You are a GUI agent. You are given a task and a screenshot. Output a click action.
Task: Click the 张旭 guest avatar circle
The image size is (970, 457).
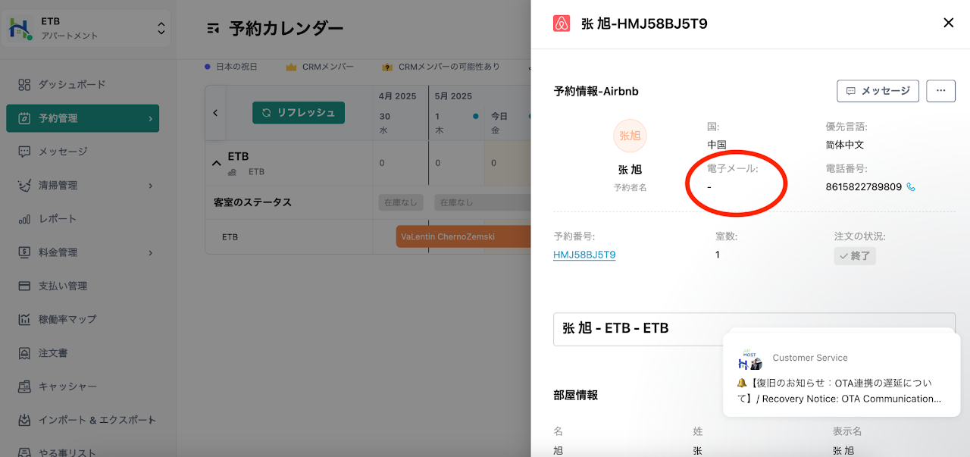tap(630, 136)
